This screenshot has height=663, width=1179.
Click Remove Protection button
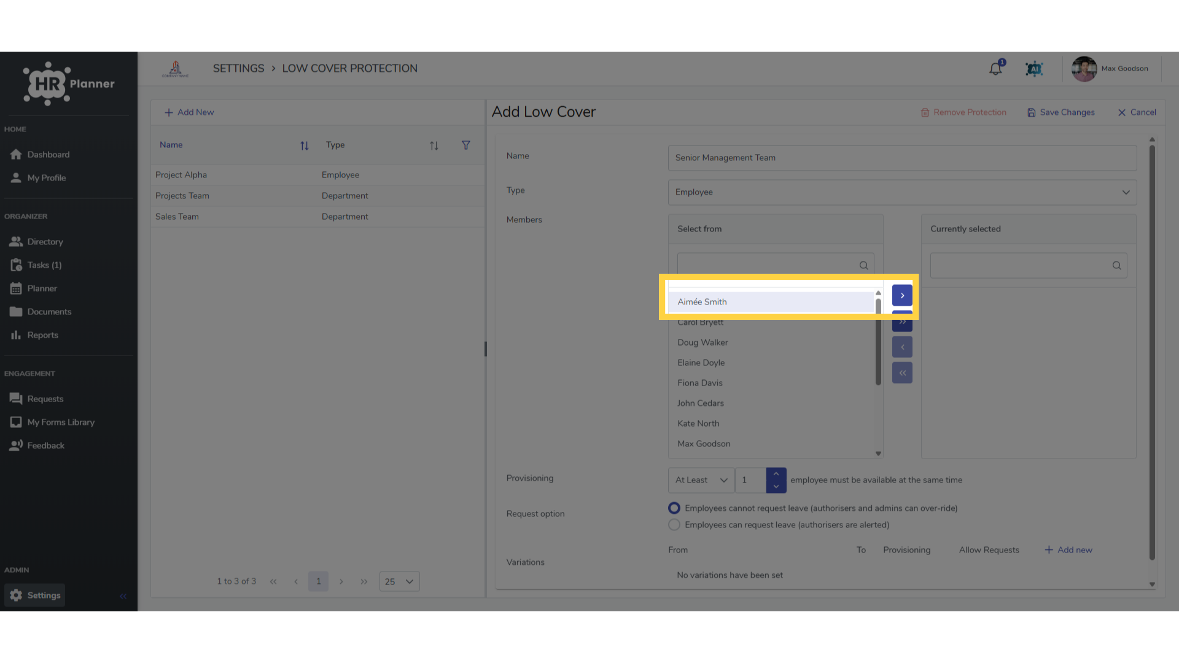(963, 112)
